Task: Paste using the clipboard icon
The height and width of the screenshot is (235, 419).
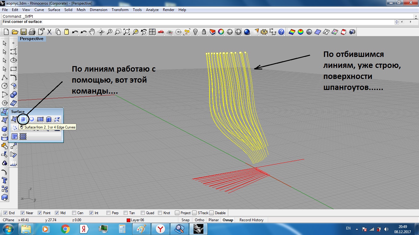Action: pos(67,32)
